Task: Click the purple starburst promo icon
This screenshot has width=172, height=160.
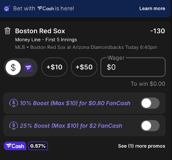Action: pos(7,8)
